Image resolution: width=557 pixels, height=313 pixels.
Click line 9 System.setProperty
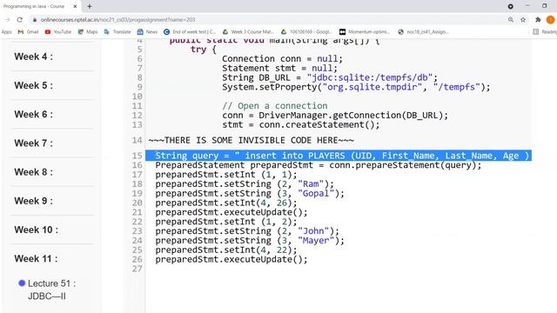[356, 87]
